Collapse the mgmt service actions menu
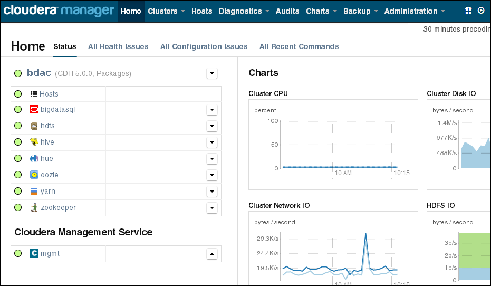Screen dimensions: 491x286 (x=212, y=254)
